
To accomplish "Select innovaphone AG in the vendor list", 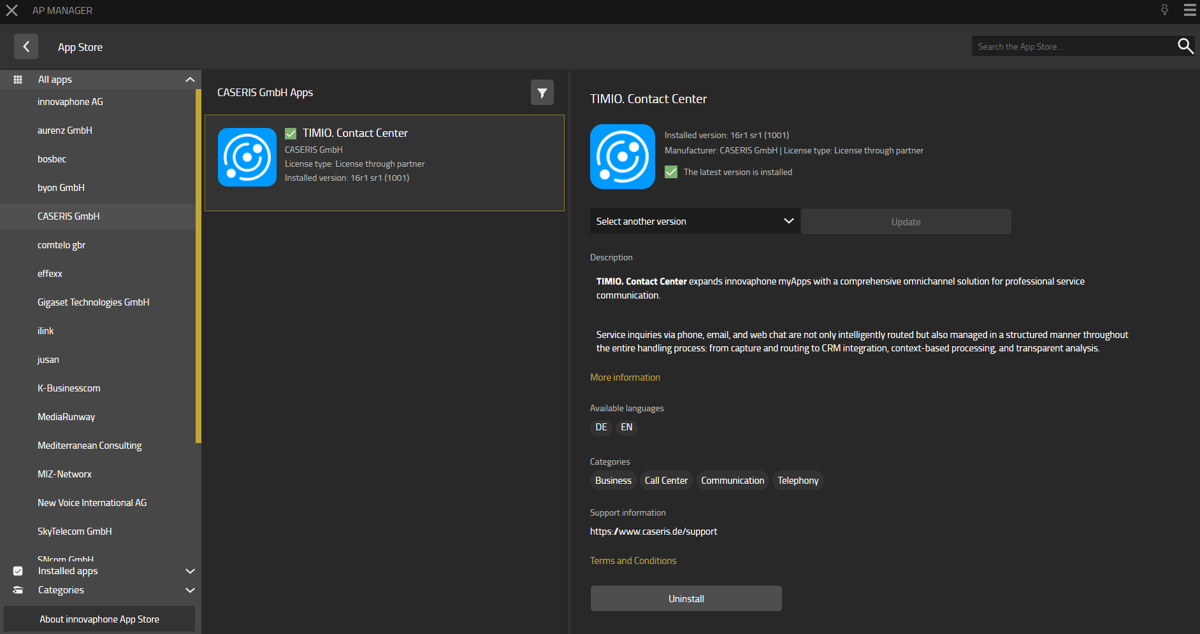I will (98, 102).
